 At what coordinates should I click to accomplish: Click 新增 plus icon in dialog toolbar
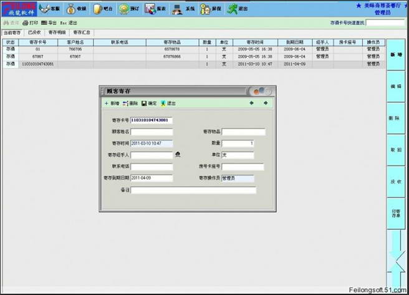112,104
